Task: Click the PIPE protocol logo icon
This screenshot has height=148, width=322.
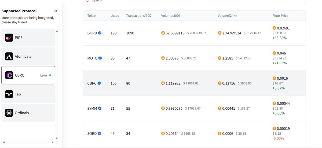Action: pyautogui.click(x=9, y=38)
